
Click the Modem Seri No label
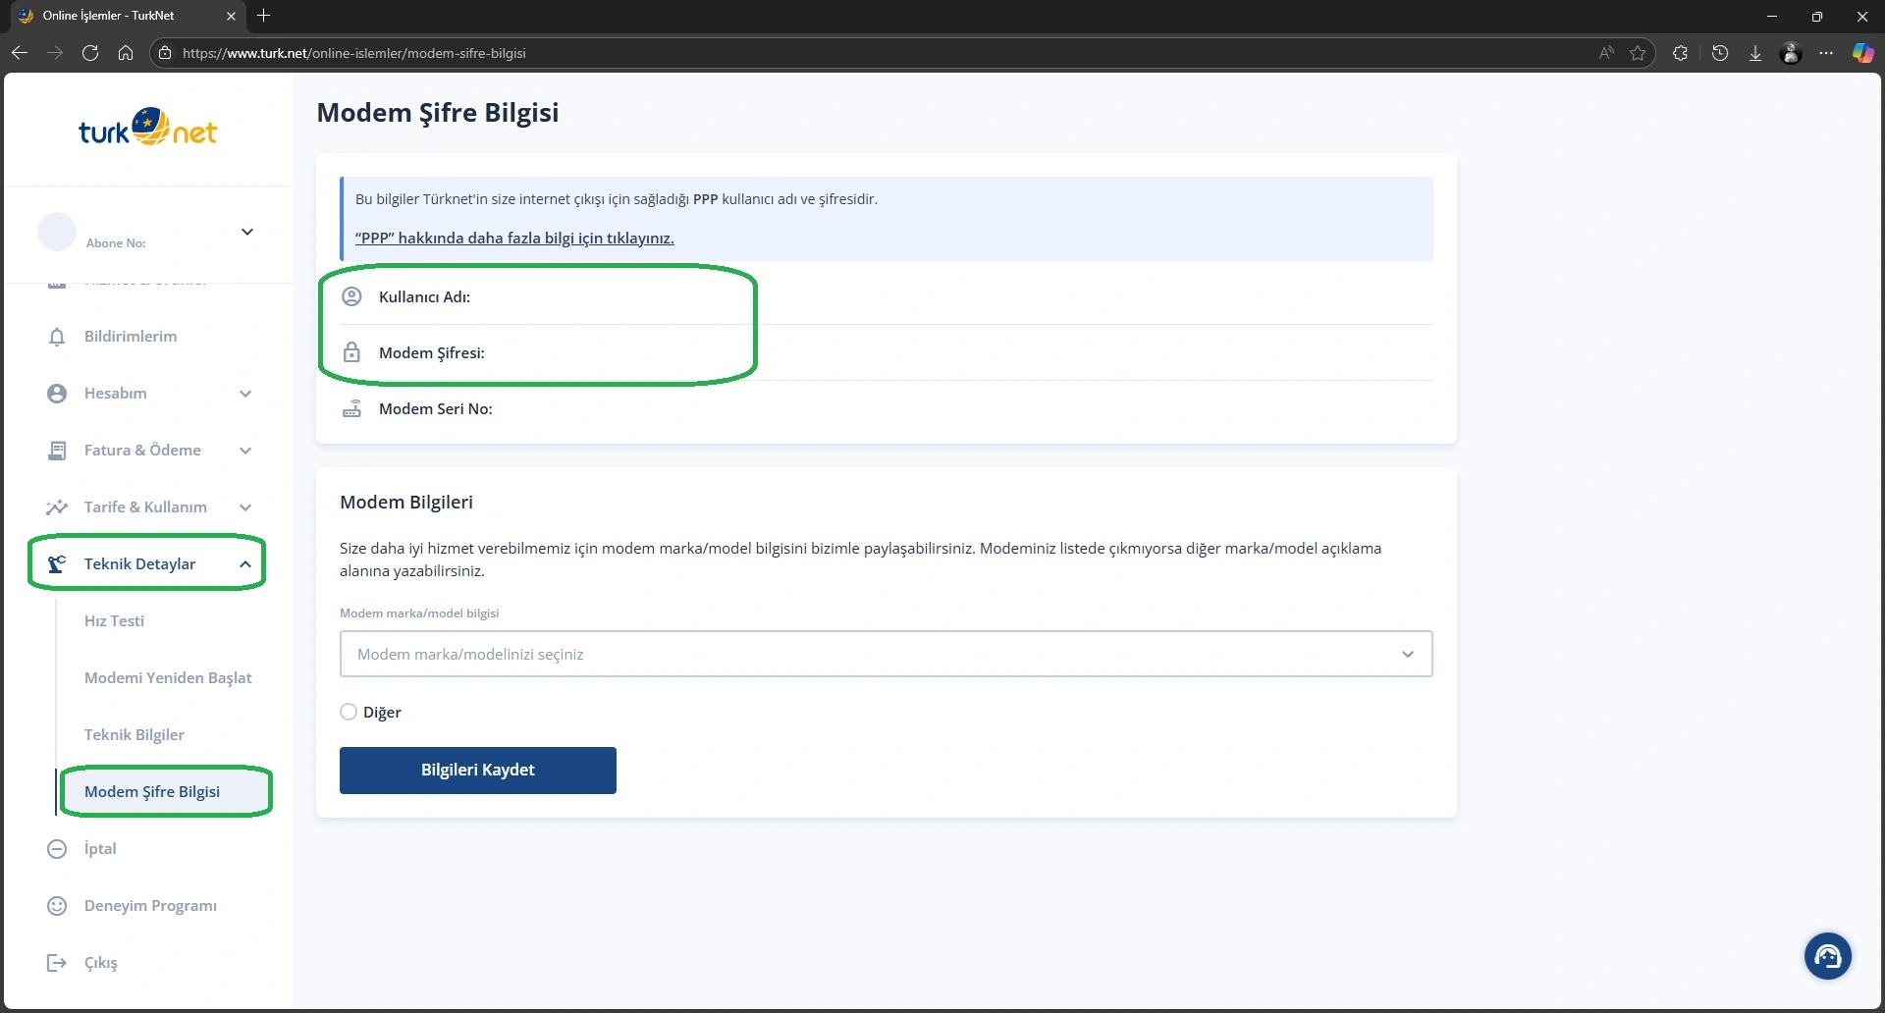tap(436, 409)
